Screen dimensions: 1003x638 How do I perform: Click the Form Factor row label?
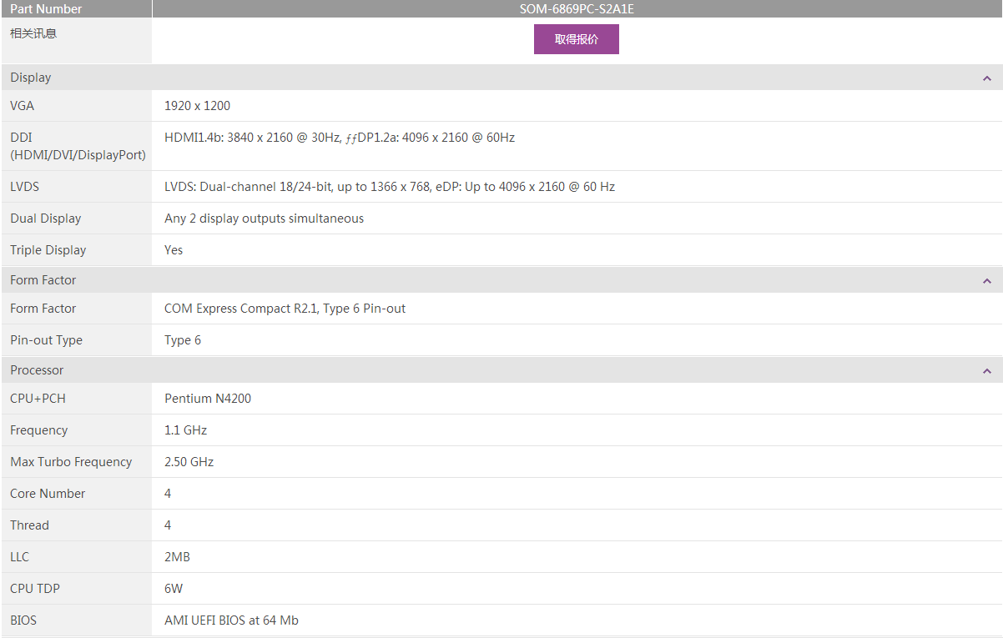pos(43,309)
